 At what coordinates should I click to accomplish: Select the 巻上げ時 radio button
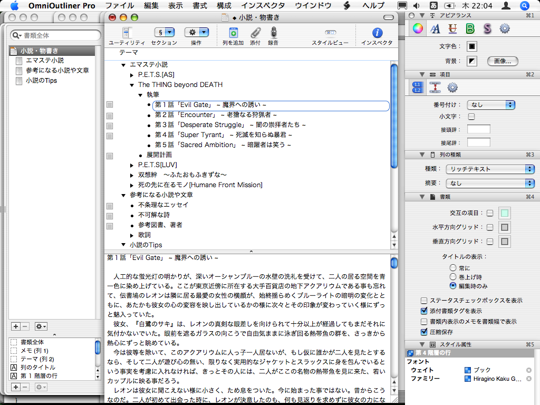(x=453, y=276)
